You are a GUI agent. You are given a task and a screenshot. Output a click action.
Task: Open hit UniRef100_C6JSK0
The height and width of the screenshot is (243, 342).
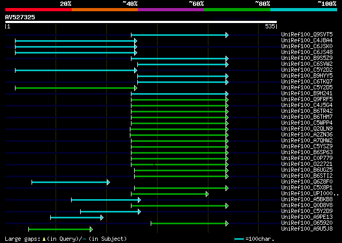tap(307, 46)
